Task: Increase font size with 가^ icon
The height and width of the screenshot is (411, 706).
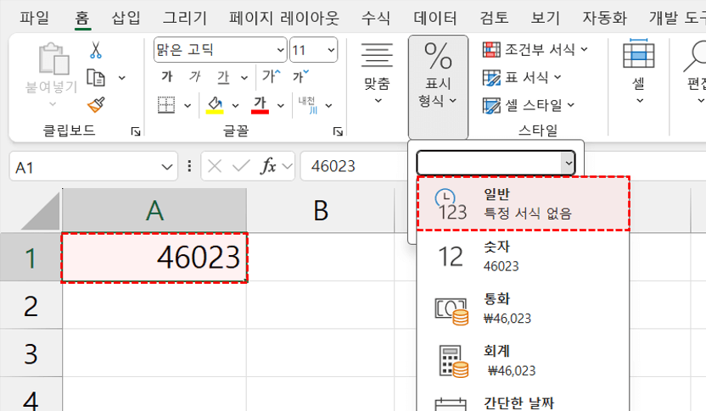Action: tap(271, 76)
